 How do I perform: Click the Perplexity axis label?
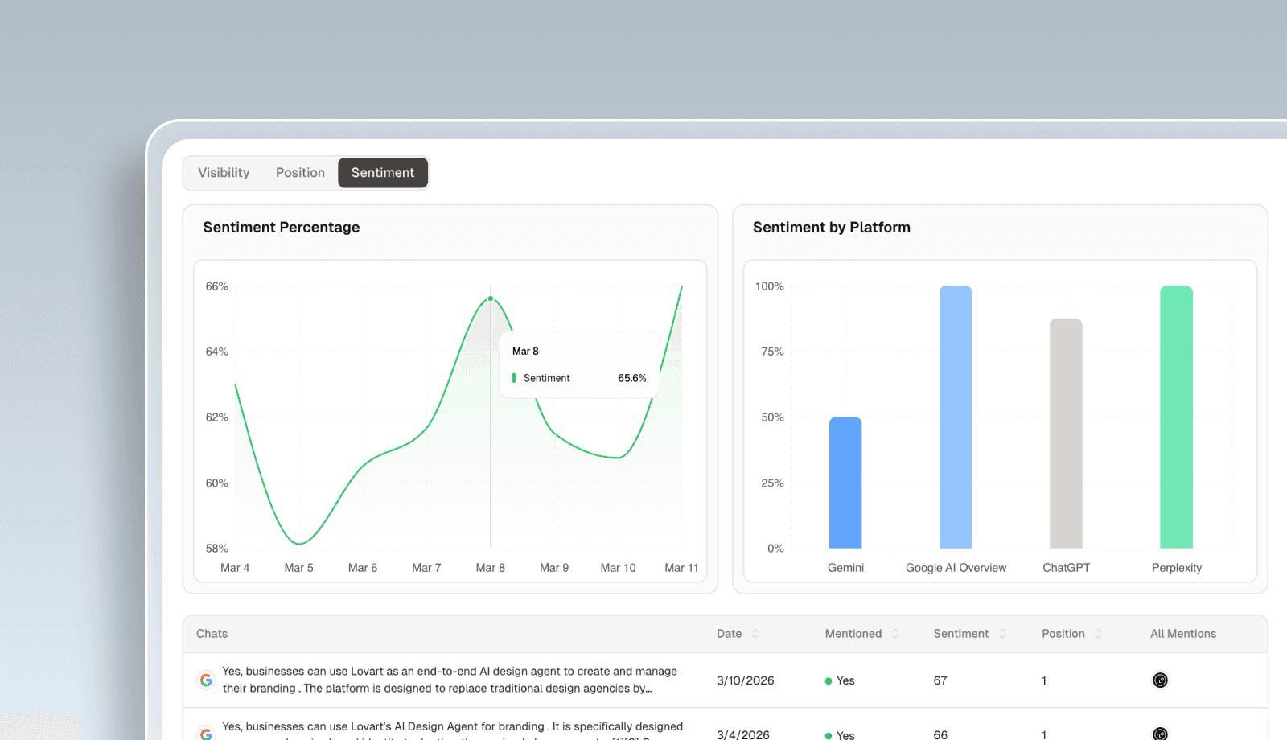coord(1177,568)
